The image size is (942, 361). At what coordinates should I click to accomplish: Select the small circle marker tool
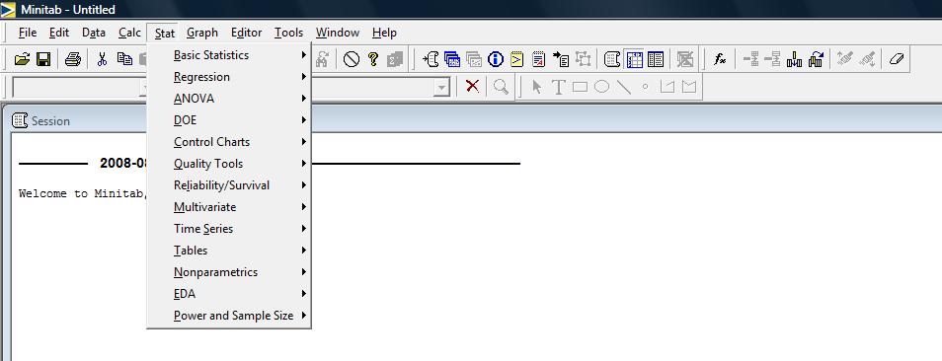coord(645,87)
